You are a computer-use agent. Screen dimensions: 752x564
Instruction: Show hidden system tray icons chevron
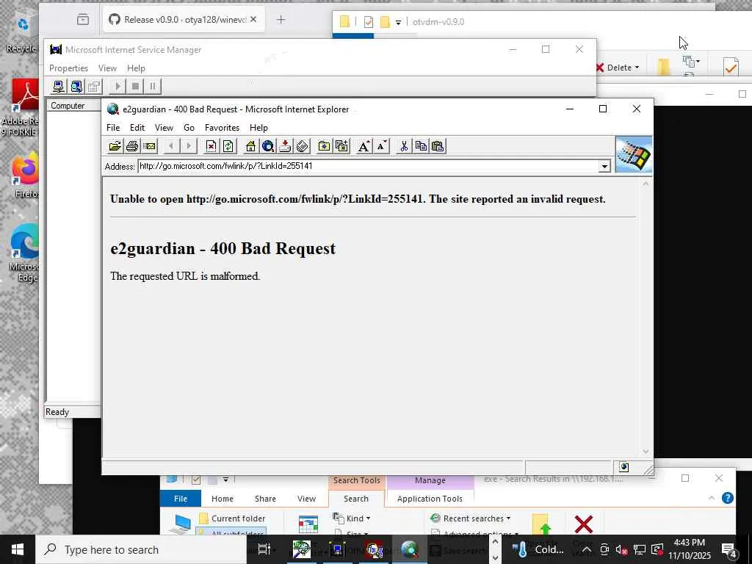click(x=586, y=549)
